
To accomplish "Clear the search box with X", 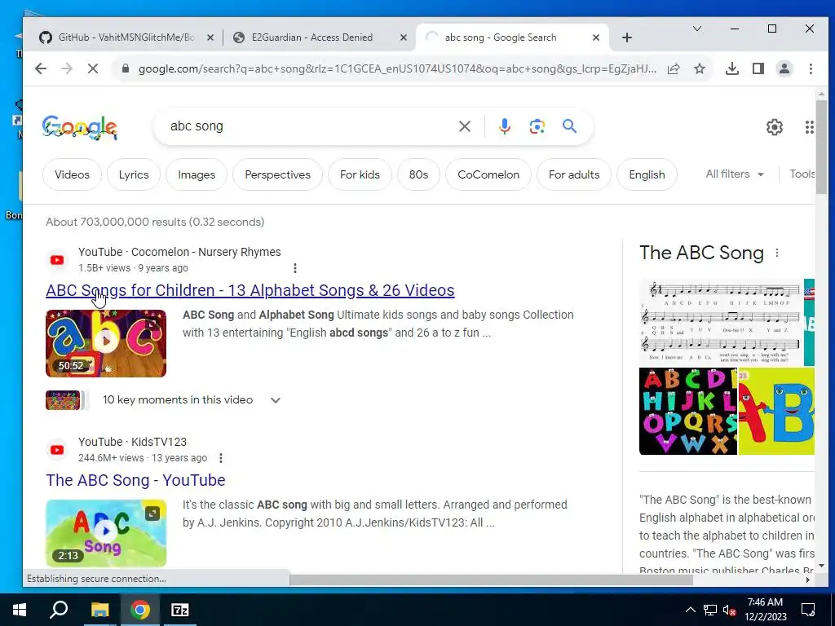I will (x=465, y=126).
